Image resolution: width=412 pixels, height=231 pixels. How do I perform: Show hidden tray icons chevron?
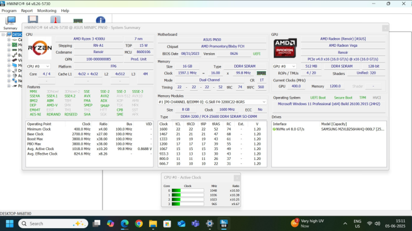click(345, 223)
